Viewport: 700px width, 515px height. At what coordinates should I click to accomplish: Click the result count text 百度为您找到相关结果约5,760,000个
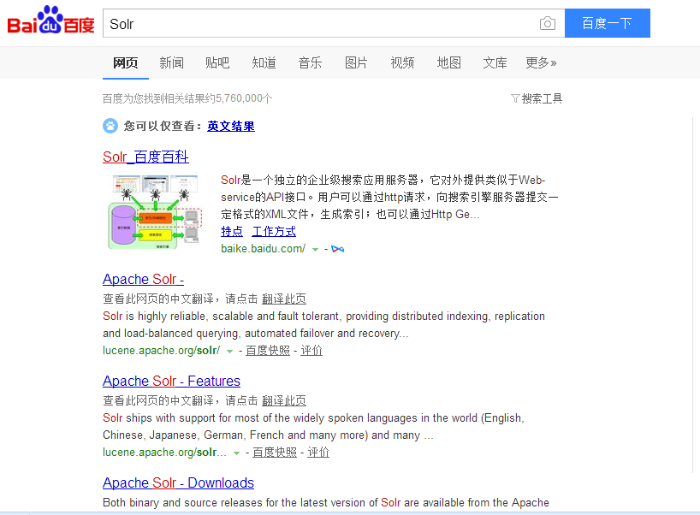coord(187,98)
